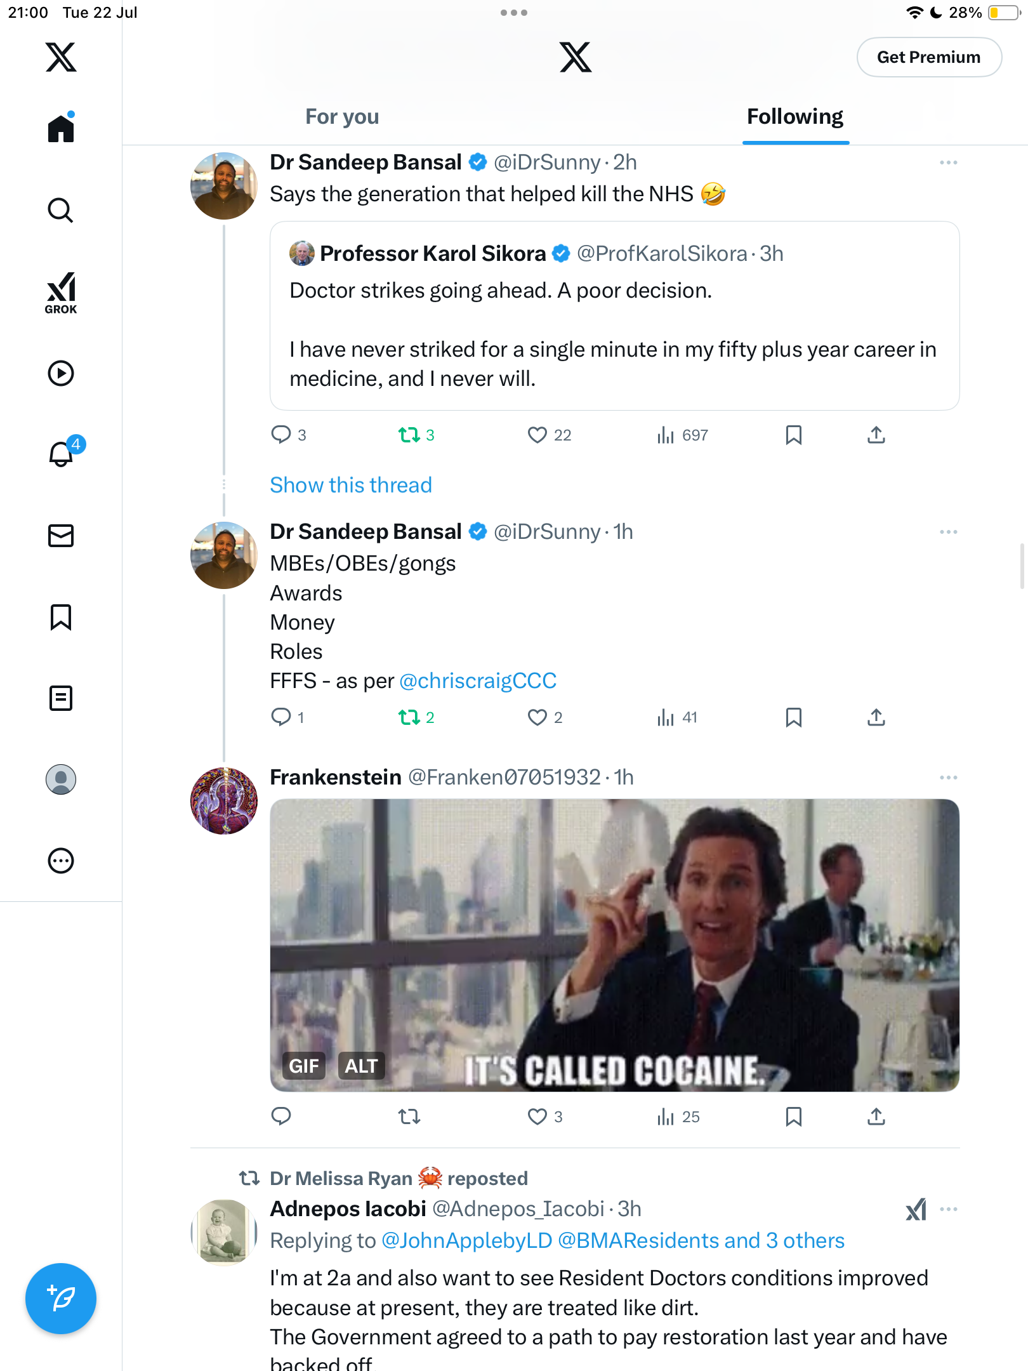Switch to the For you tab
Viewport: 1028px width, 1371px height.
pos(342,117)
